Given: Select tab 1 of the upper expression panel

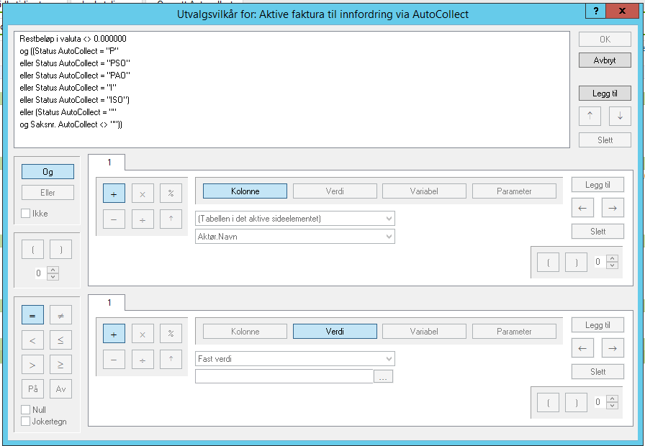Looking at the screenshot, I should 107,163.
